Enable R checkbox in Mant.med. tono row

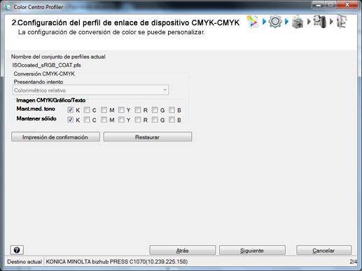pos(138,110)
